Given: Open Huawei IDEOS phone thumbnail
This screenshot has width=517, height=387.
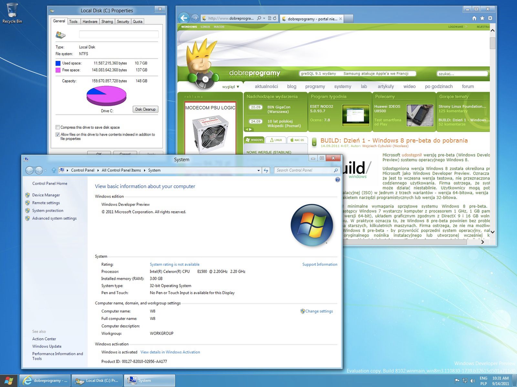Looking at the screenshot, I should pos(420,115).
